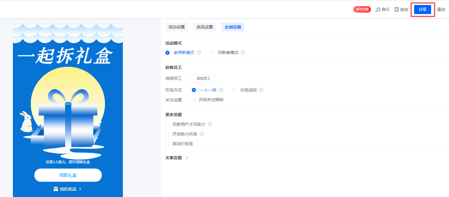The width and height of the screenshot is (449, 197).
Task: Click the save disk icon
Action: (x=397, y=9)
